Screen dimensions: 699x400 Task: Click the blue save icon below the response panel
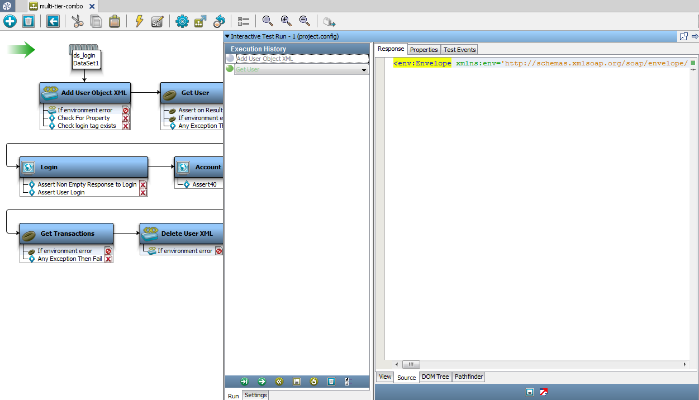[530, 392]
